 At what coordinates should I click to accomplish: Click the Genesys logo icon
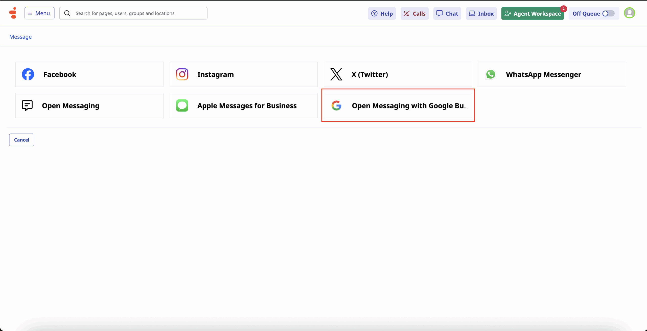[x=13, y=13]
